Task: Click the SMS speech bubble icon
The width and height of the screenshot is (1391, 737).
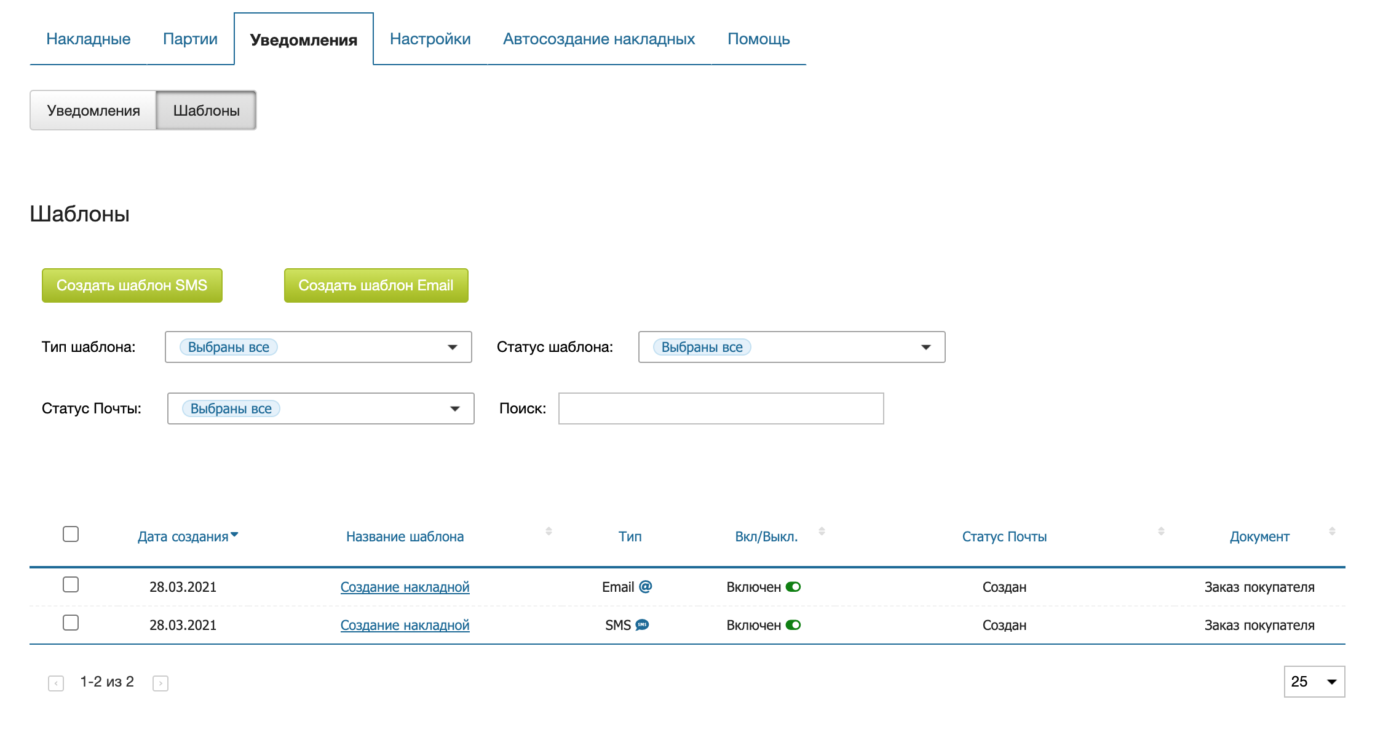Action: click(642, 625)
